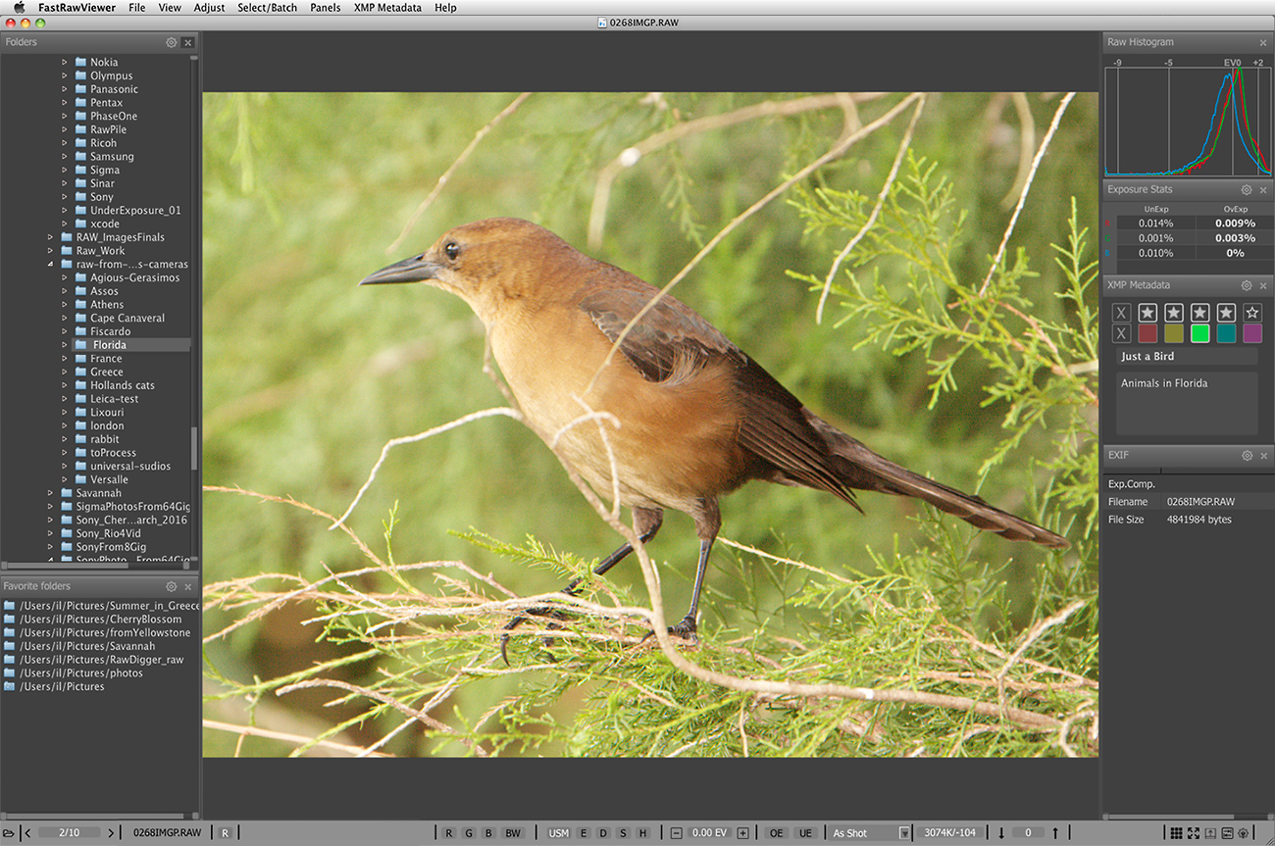Image resolution: width=1275 pixels, height=846 pixels.
Task: Click the open file folder icon
Action: (x=9, y=833)
